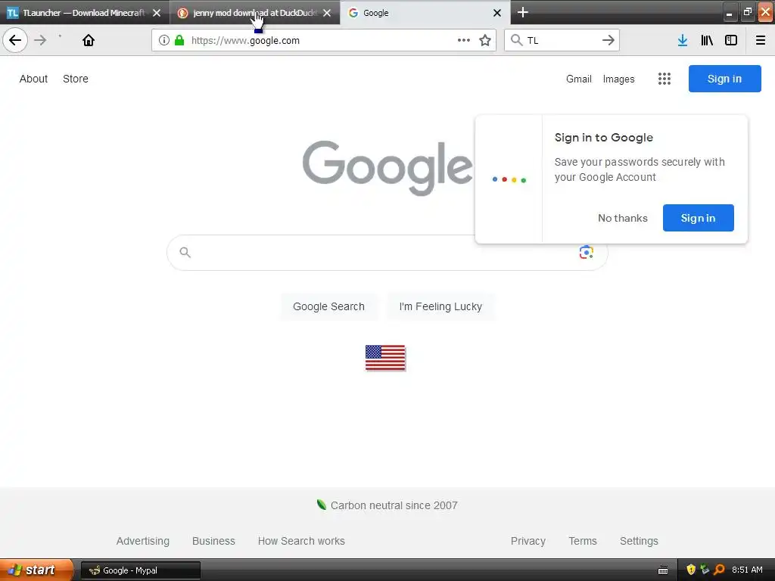Close the TLauncher tab
Viewport: 775px width, 581px height.
157,13
